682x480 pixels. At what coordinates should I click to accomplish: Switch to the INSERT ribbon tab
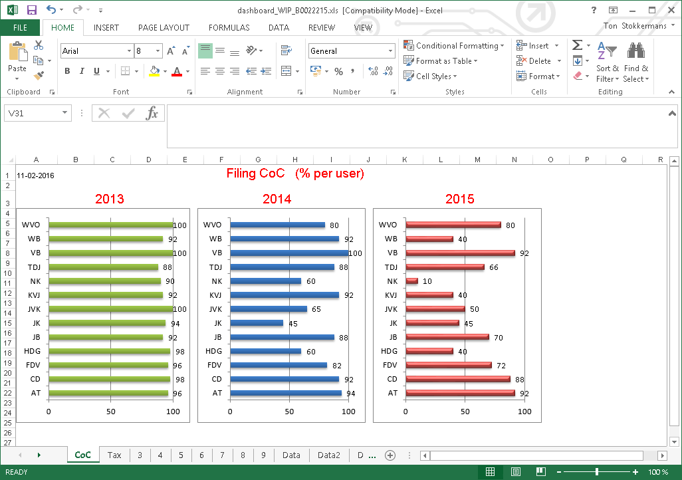tap(106, 28)
